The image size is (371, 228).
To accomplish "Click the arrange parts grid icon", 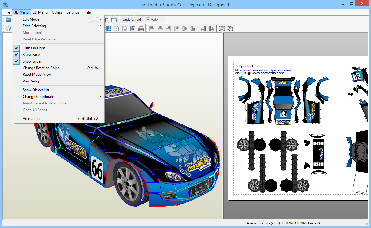I will [x=108, y=28].
